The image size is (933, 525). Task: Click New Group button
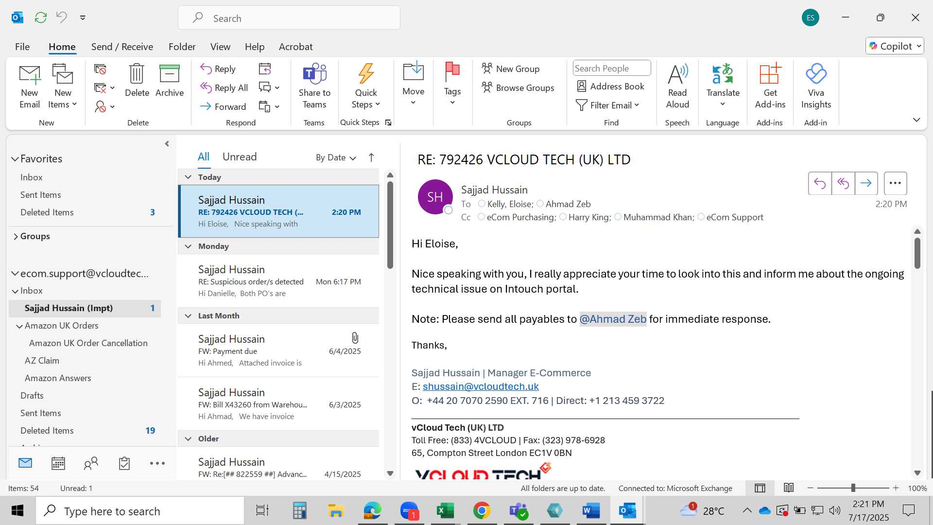click(x=511, y=69)
